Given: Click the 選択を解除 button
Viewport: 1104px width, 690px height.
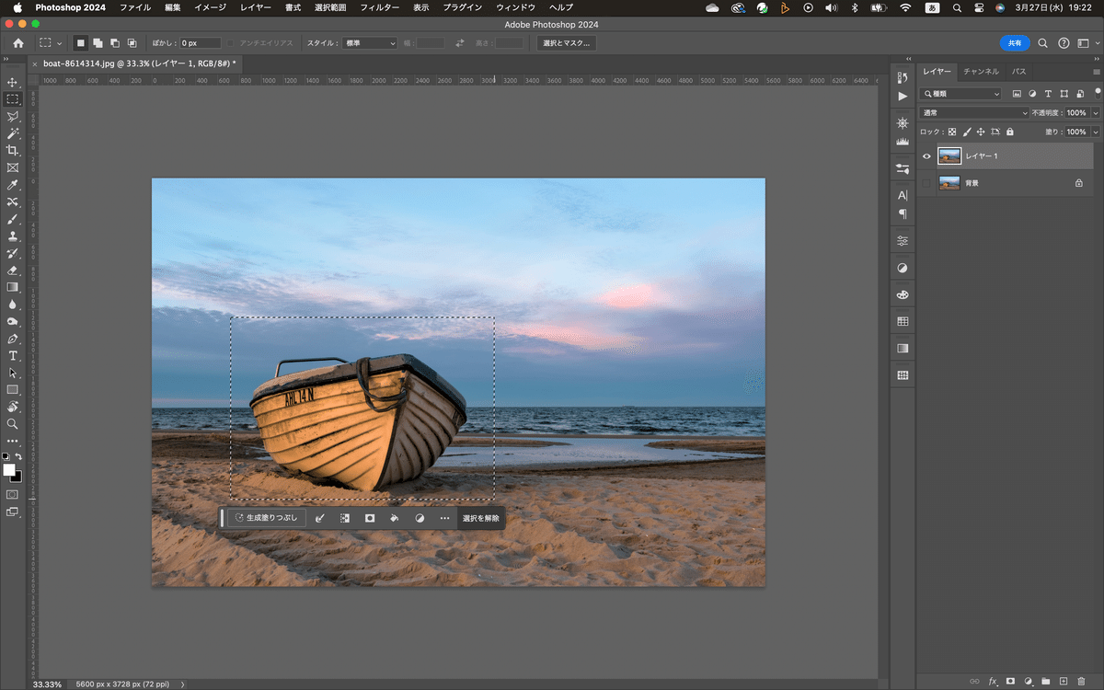Looking at the screenshot, I should [481, 518].
